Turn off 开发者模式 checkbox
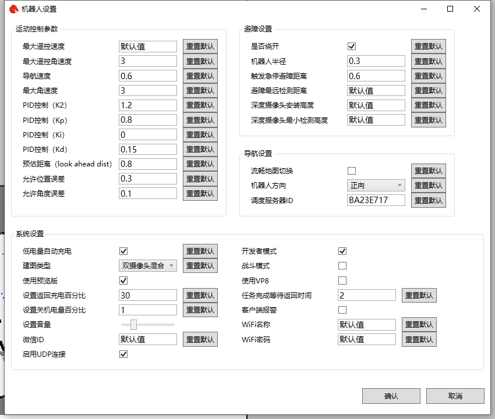Viewport: 495px width, 419px height. 342,251
